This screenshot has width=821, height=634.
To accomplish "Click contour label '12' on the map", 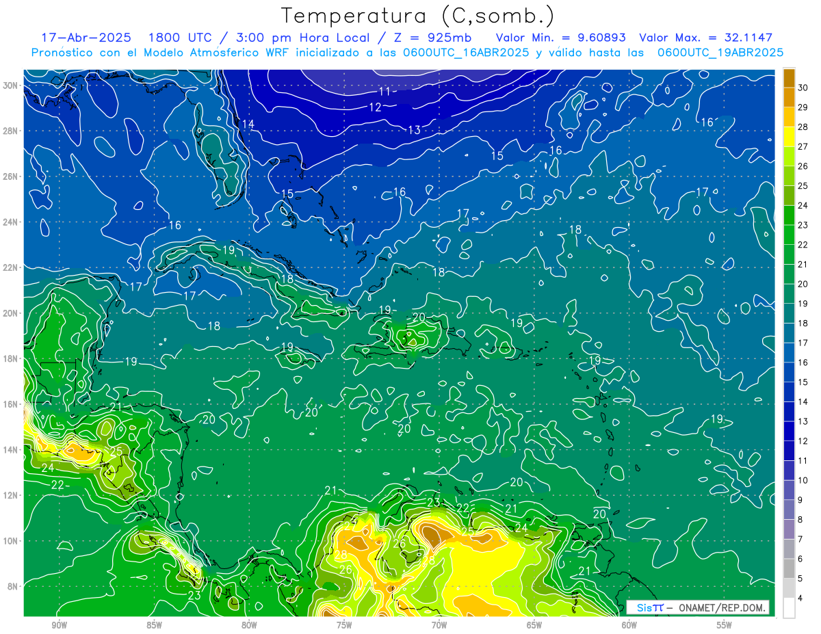I will click(x=375, y=107).
